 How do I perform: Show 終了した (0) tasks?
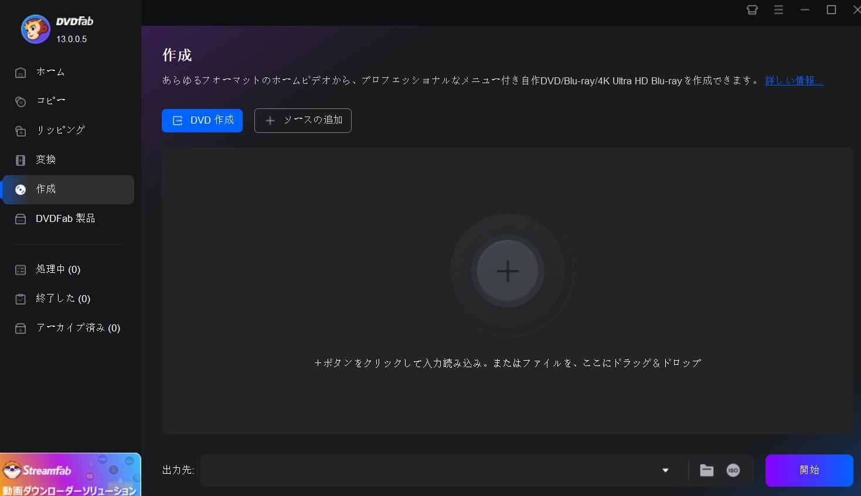click(x=68, y=299)
